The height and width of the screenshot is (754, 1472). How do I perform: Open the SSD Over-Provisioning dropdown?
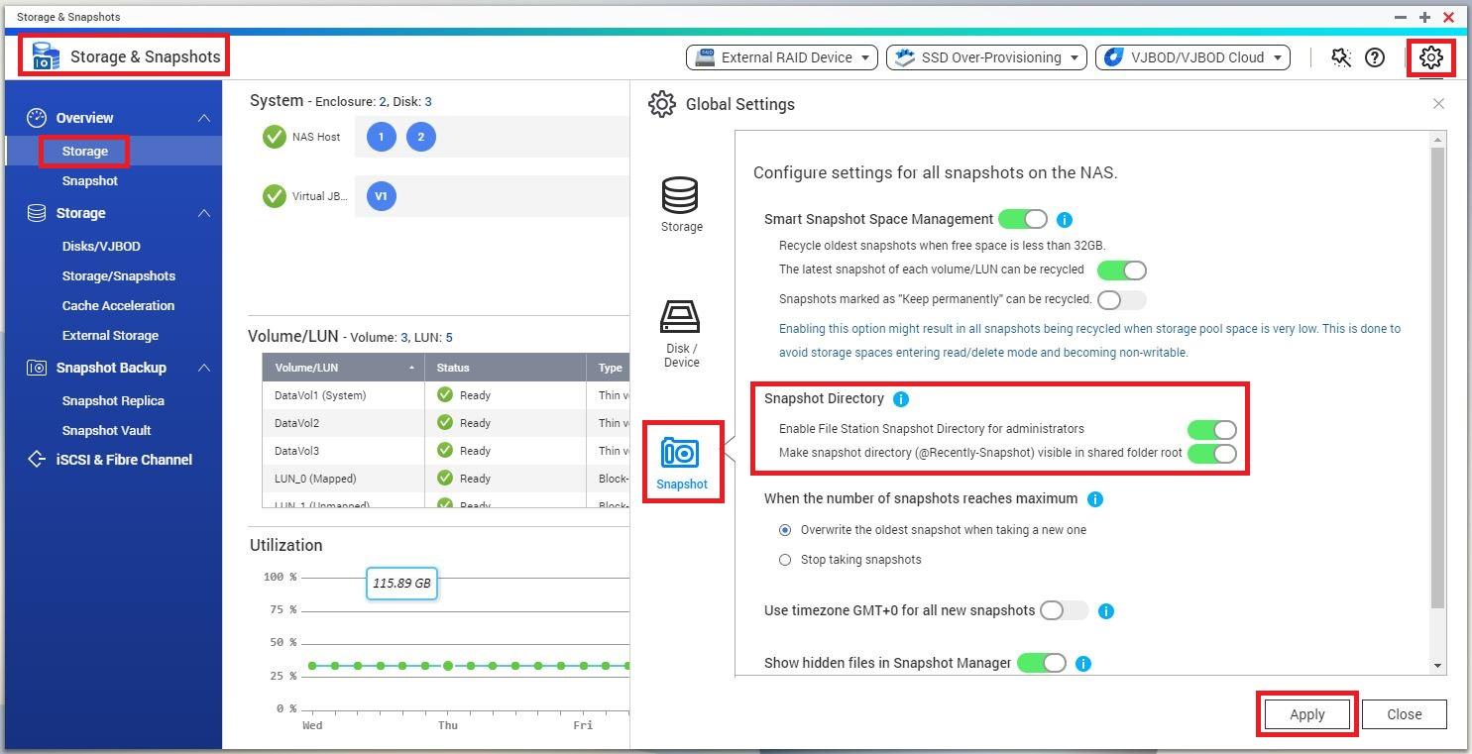click(986, 57)
